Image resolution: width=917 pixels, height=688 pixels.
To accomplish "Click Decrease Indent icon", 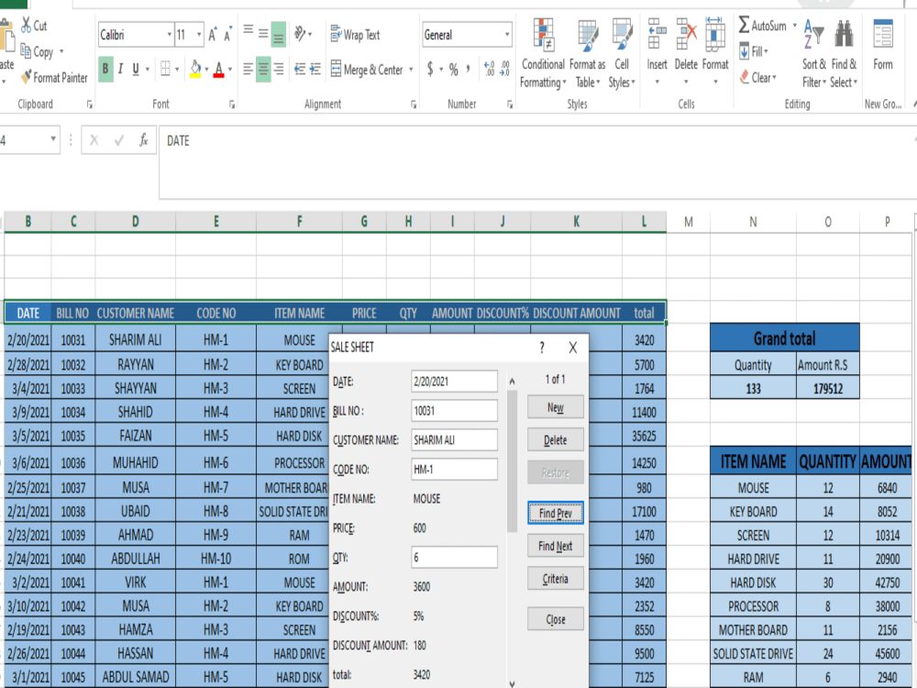I will 300,69.
